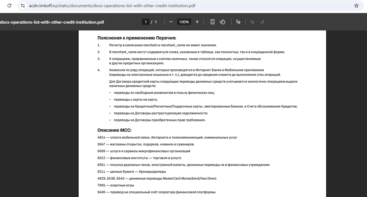Click the heading "Пояснения к применению Перечня:"

pos(137,38)
